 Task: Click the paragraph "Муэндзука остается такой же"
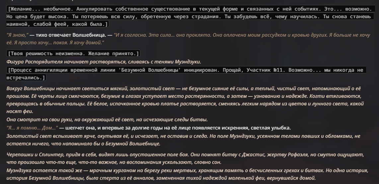[187, 174]
